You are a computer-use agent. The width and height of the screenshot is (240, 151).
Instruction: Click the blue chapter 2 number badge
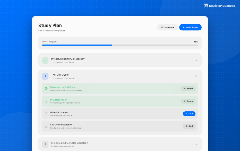[45, 76]
